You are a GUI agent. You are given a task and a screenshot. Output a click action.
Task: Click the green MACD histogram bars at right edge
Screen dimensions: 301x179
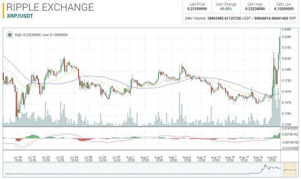277,136
